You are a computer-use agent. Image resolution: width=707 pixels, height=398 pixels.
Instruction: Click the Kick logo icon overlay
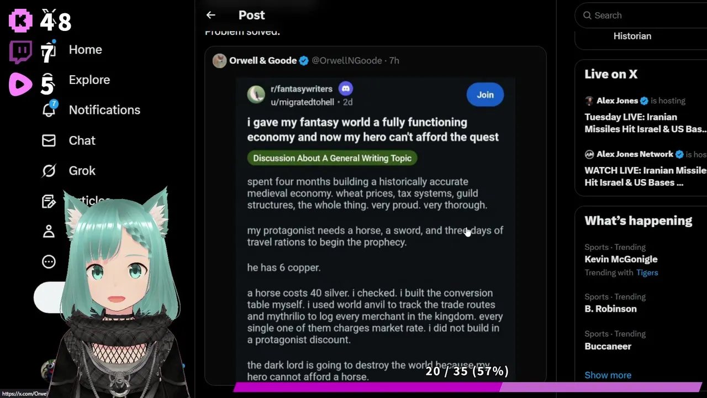pos(20,20)
